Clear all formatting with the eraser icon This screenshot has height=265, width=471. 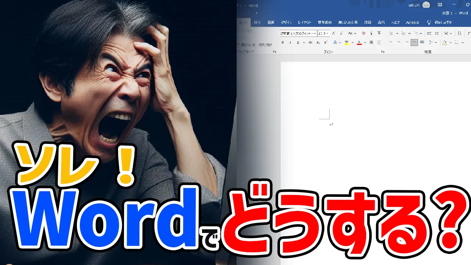364,33
